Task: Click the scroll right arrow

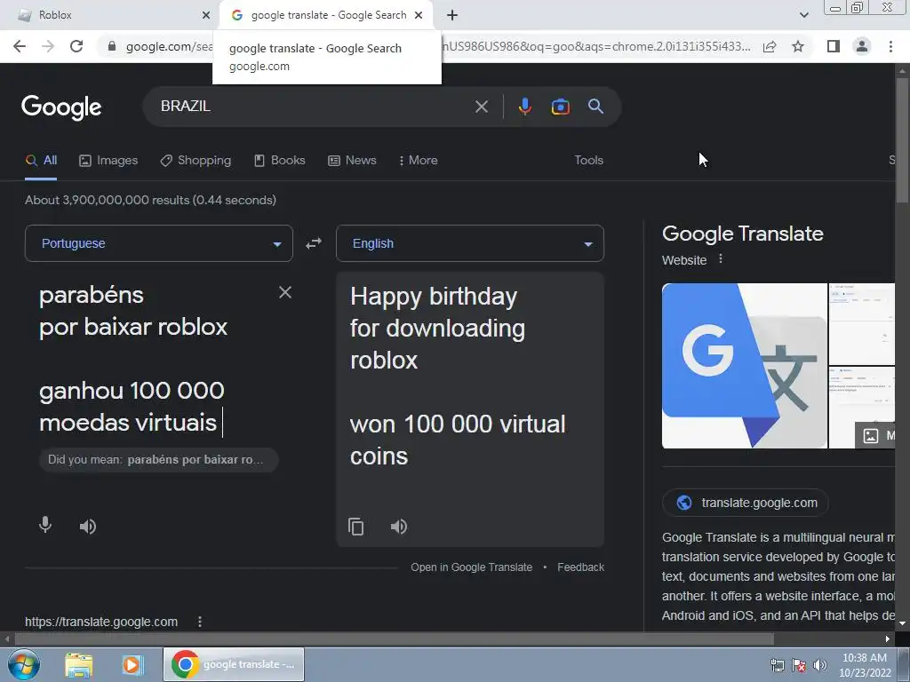Action: [x=888, y=638]
